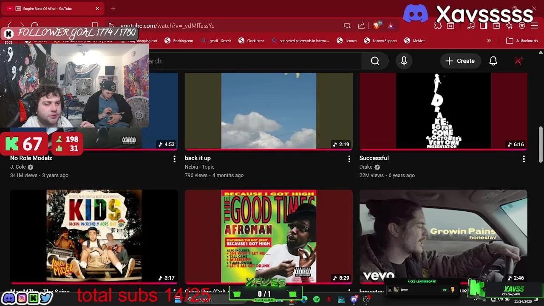Select the Empire State Of Mind tab

[x=54, y=8]
